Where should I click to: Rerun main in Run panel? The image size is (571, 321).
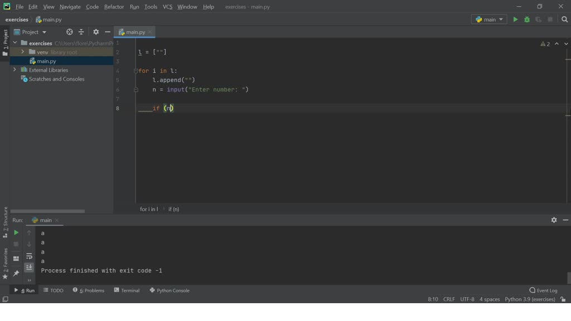click(x=16, y=232)
